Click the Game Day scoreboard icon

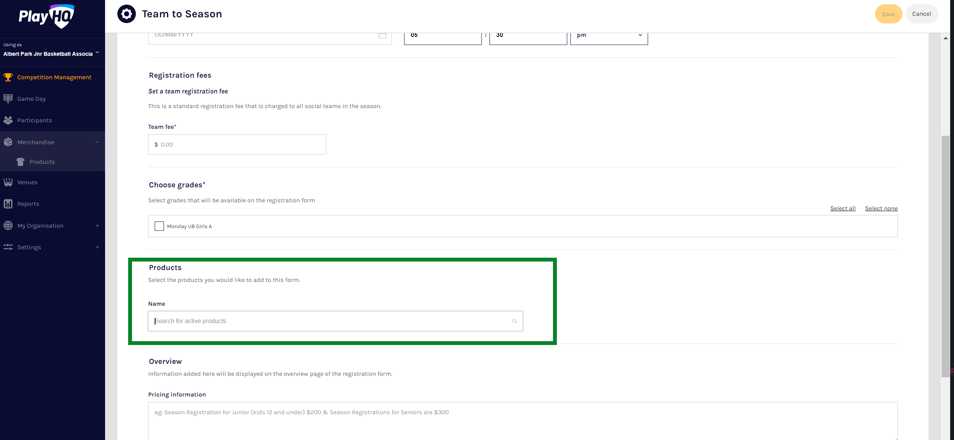click(x=8, y=98)
